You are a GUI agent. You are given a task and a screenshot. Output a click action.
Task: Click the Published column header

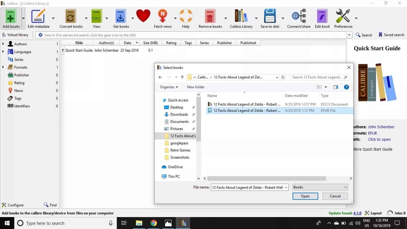(248, 43)
